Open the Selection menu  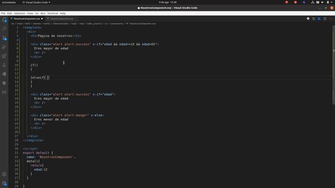(19, 14)
